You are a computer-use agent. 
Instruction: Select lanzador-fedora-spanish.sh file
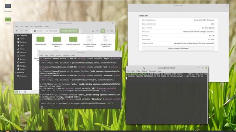(x=90, y=41)
